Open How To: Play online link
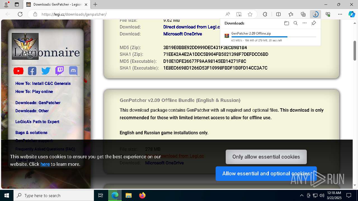358x201 pixels. pos(34,92)
